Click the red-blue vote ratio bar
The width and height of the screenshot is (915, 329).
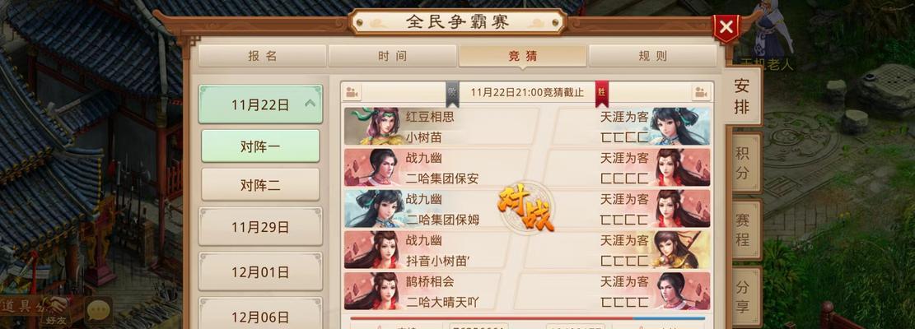(x=528, y=318)
